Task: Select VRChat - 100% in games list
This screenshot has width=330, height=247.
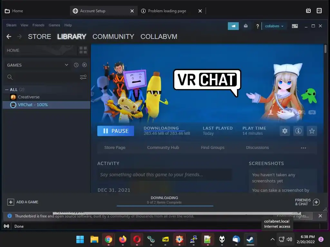Action: [x=46, y=105]
